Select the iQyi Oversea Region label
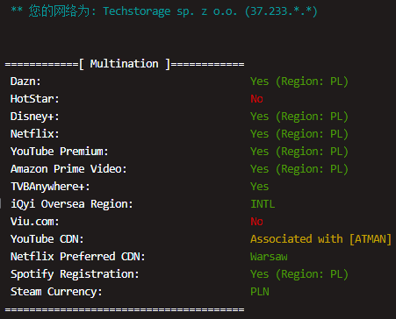The height and width of the screenshot is (319, 396). point(72,204)
